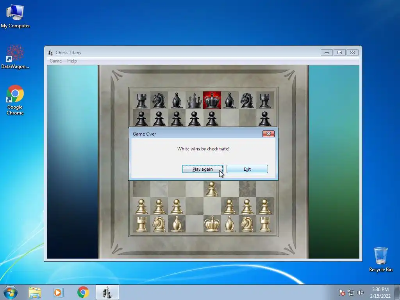Click the Play again button
Image resolution: width=400 pixels, height=300 pixels.
click(203, 169)
